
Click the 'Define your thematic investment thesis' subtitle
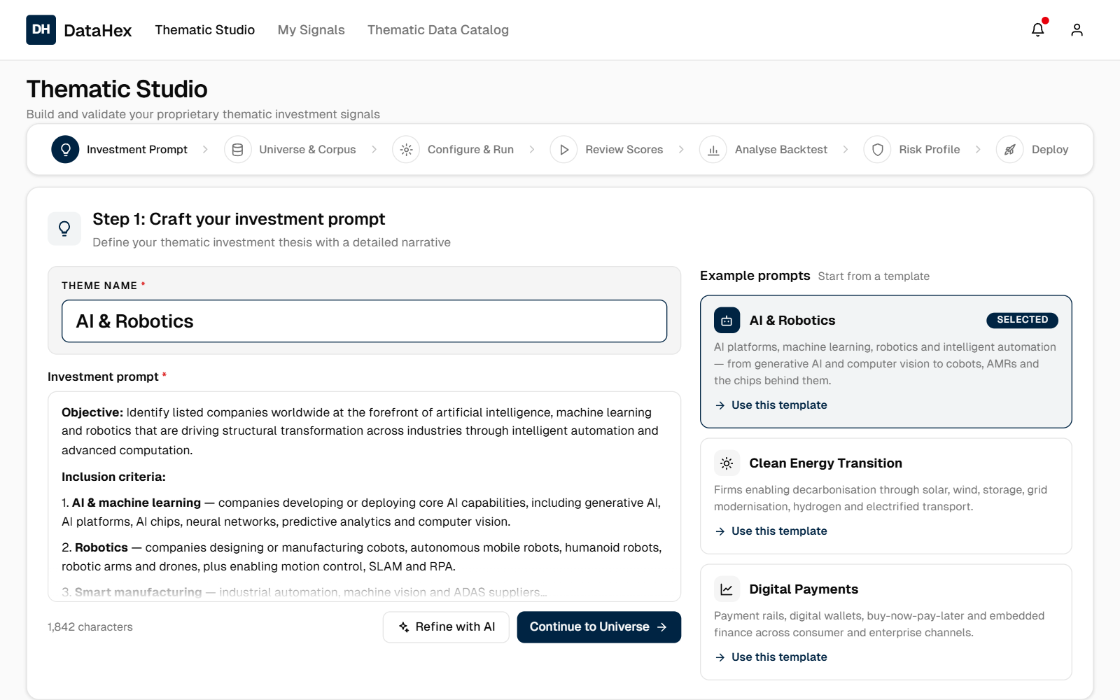(x=272, y=242)
